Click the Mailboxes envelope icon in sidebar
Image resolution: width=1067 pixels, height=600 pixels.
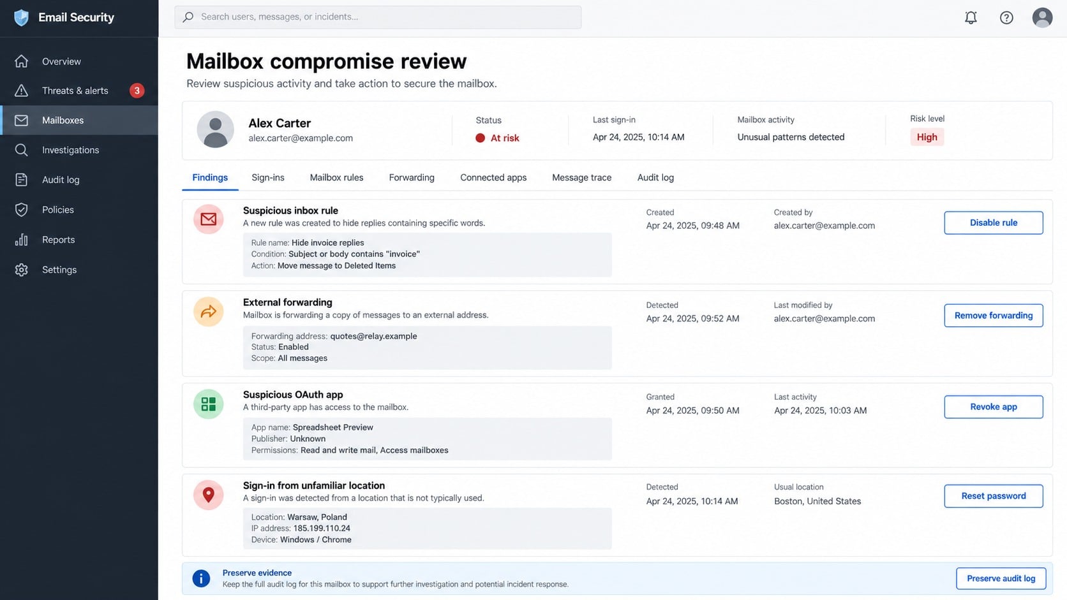point(22,120)
